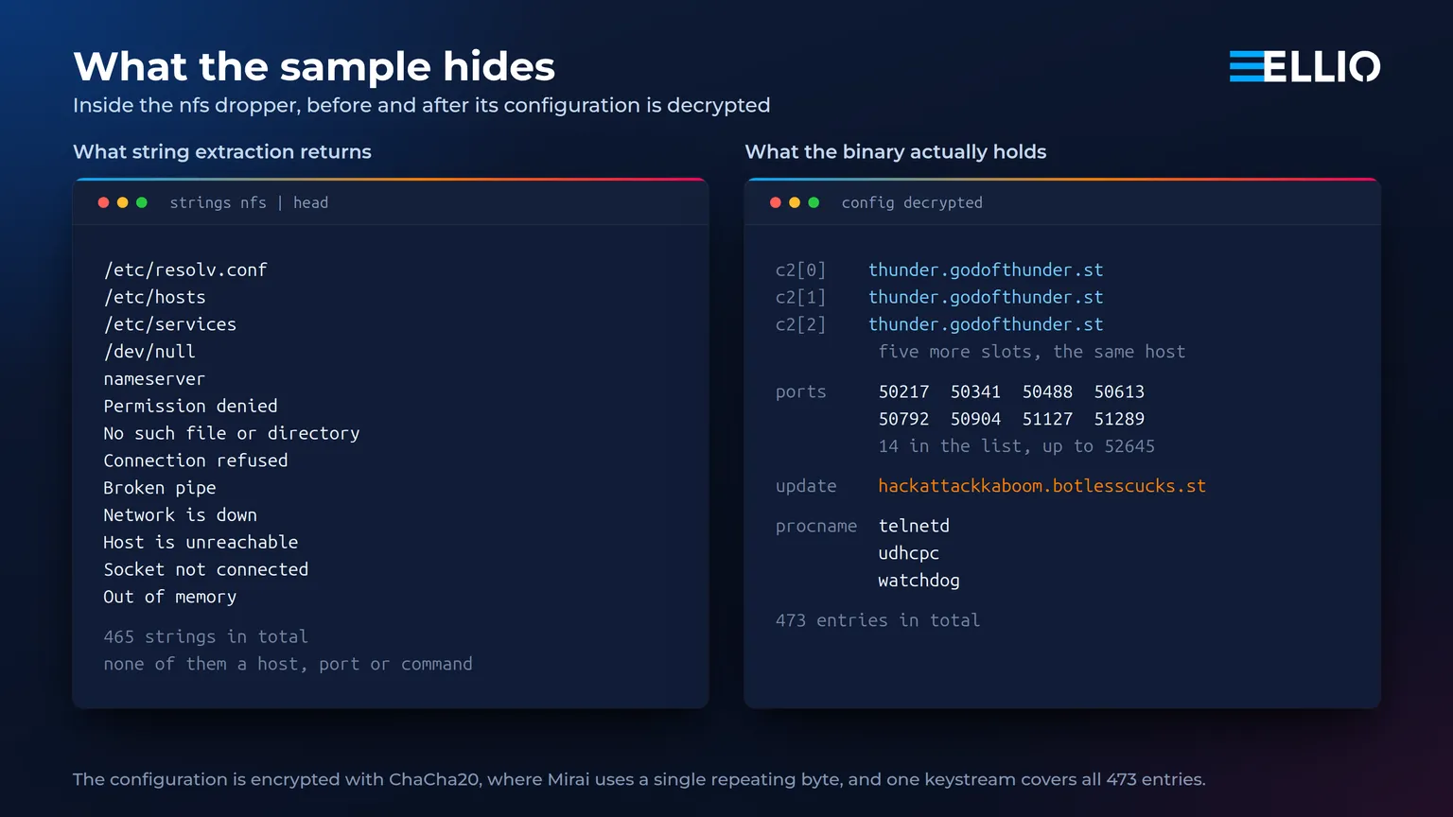Select the 'config decrypted' title text
This screenshot has width=1453, height=817.
[912, 202]
